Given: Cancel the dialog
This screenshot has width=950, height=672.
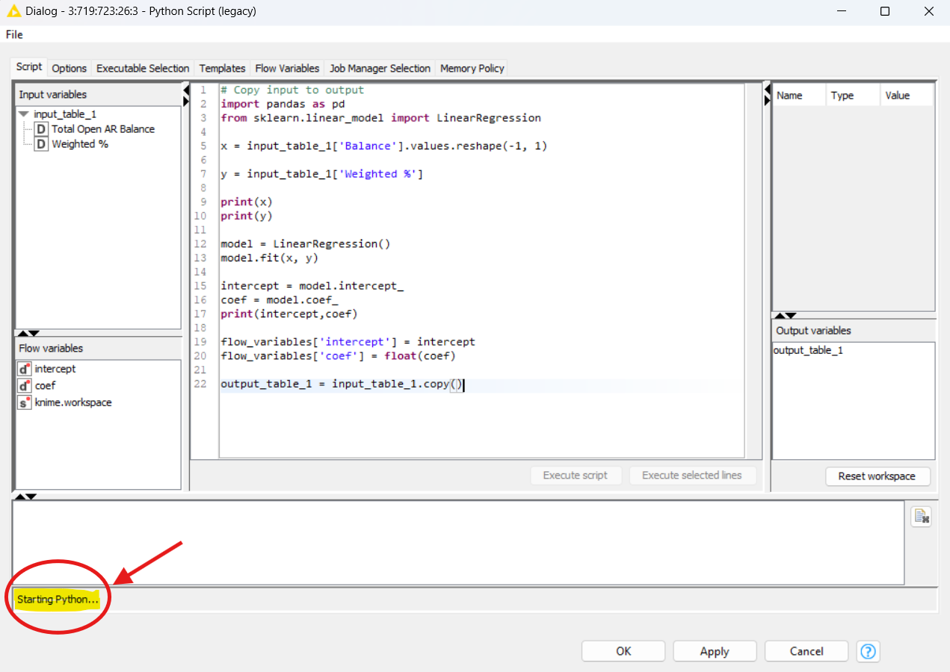Looking at the screenshot, I should tap(806, 651).
